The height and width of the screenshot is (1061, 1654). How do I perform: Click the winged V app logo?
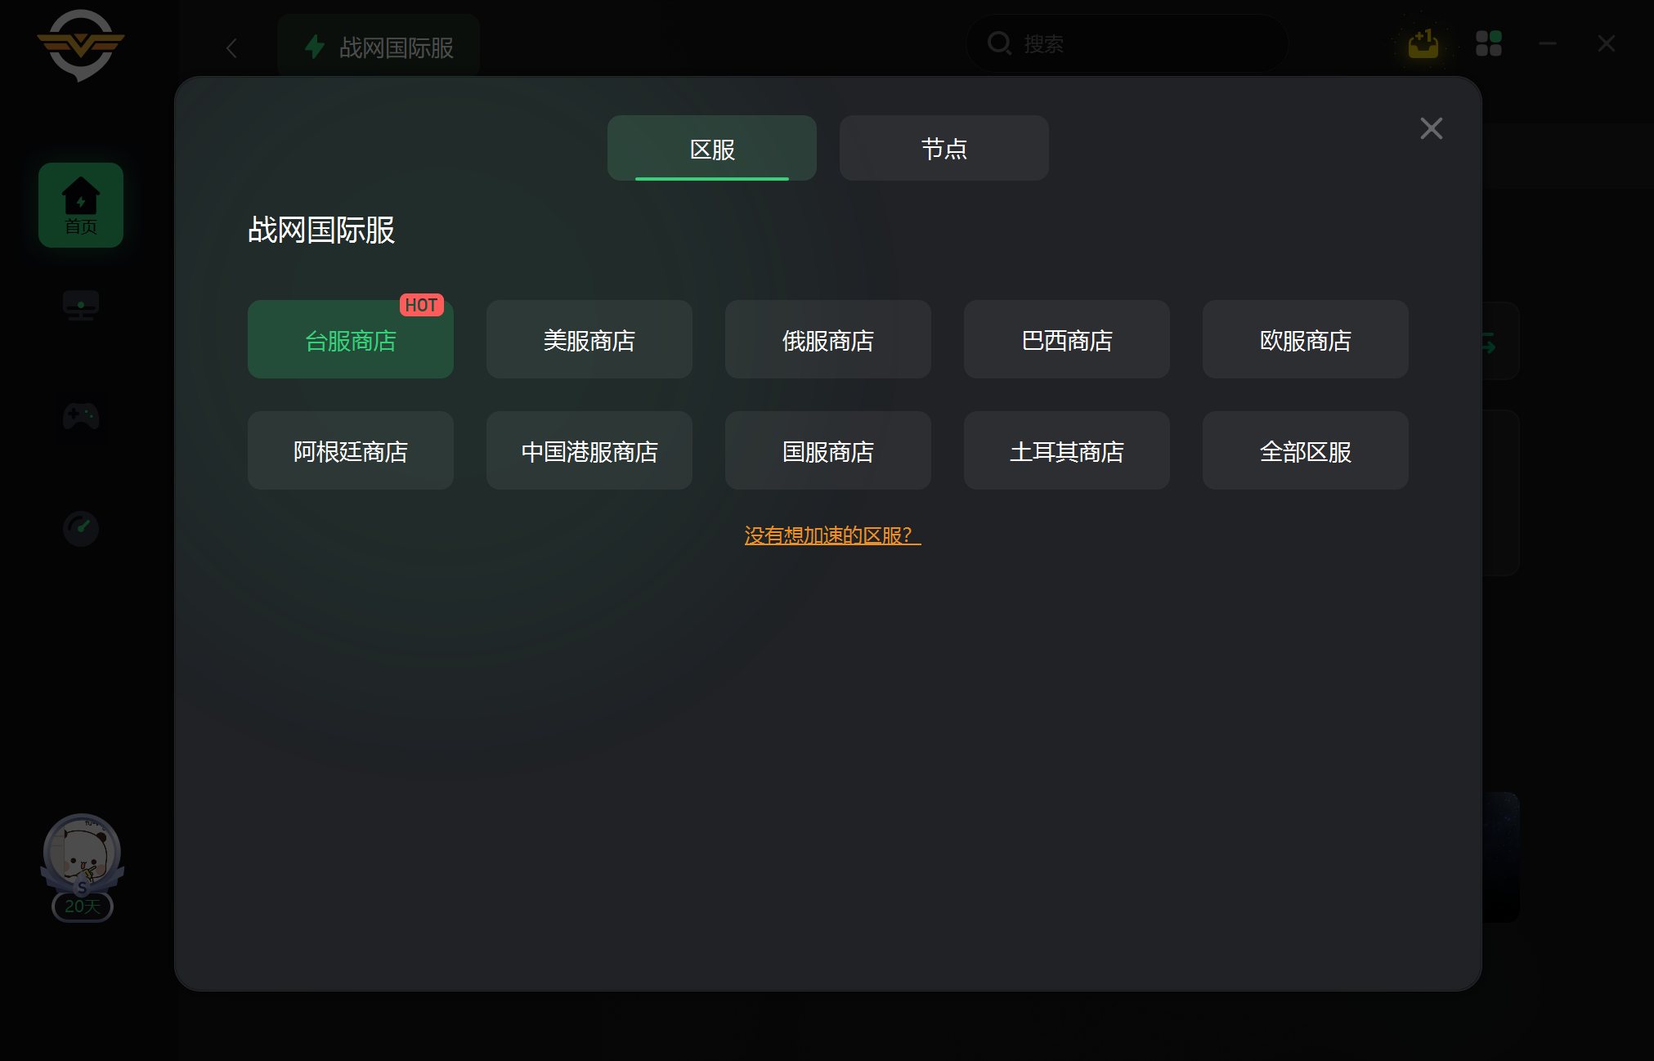[80, 44]
